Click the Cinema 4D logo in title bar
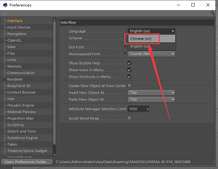218x169 pixels. point(5,5)
